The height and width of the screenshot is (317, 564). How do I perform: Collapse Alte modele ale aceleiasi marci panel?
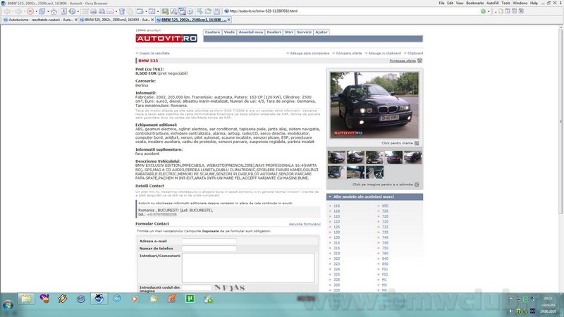click(x=330, y=197)
